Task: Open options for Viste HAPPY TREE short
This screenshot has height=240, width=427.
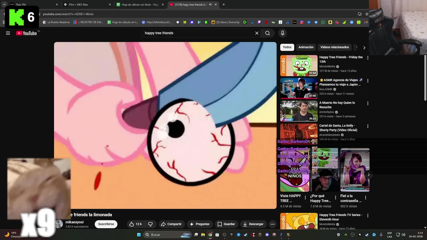Action: (x=305, y=197)
